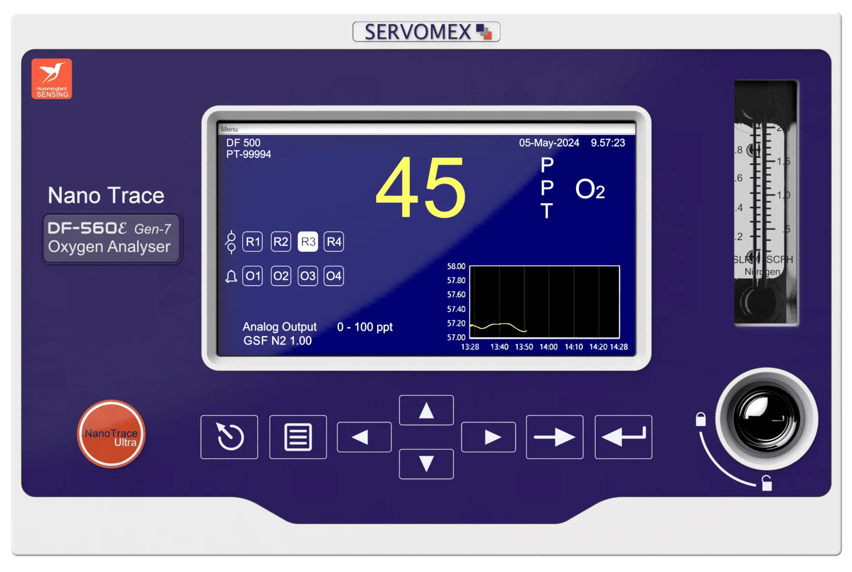852x572 pixels.
Task: Click the DF 500 model text
Action: [243, 143]
